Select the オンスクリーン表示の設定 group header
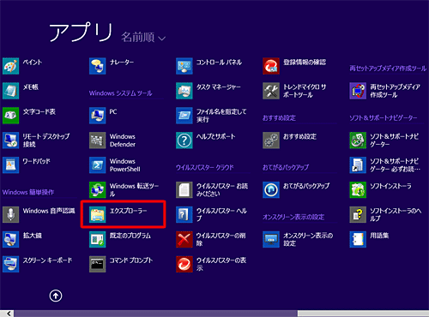This screenshot has width=429, height=317. (x=293, y=217)
